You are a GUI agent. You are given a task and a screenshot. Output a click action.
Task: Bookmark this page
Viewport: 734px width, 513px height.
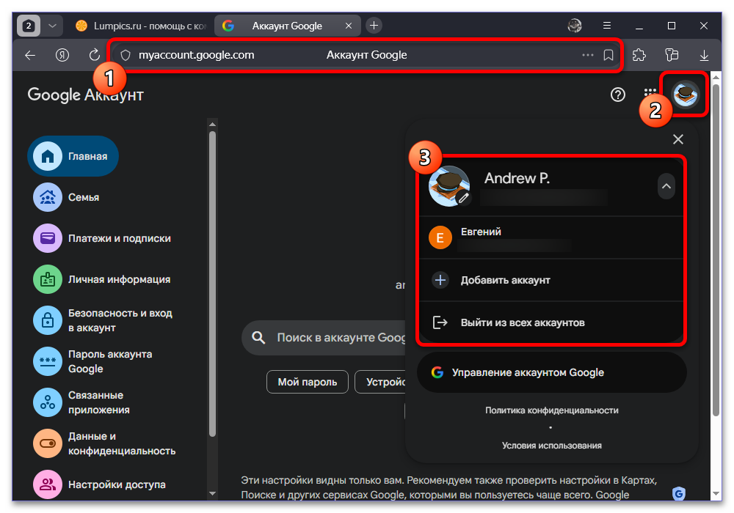pos(608,55)
